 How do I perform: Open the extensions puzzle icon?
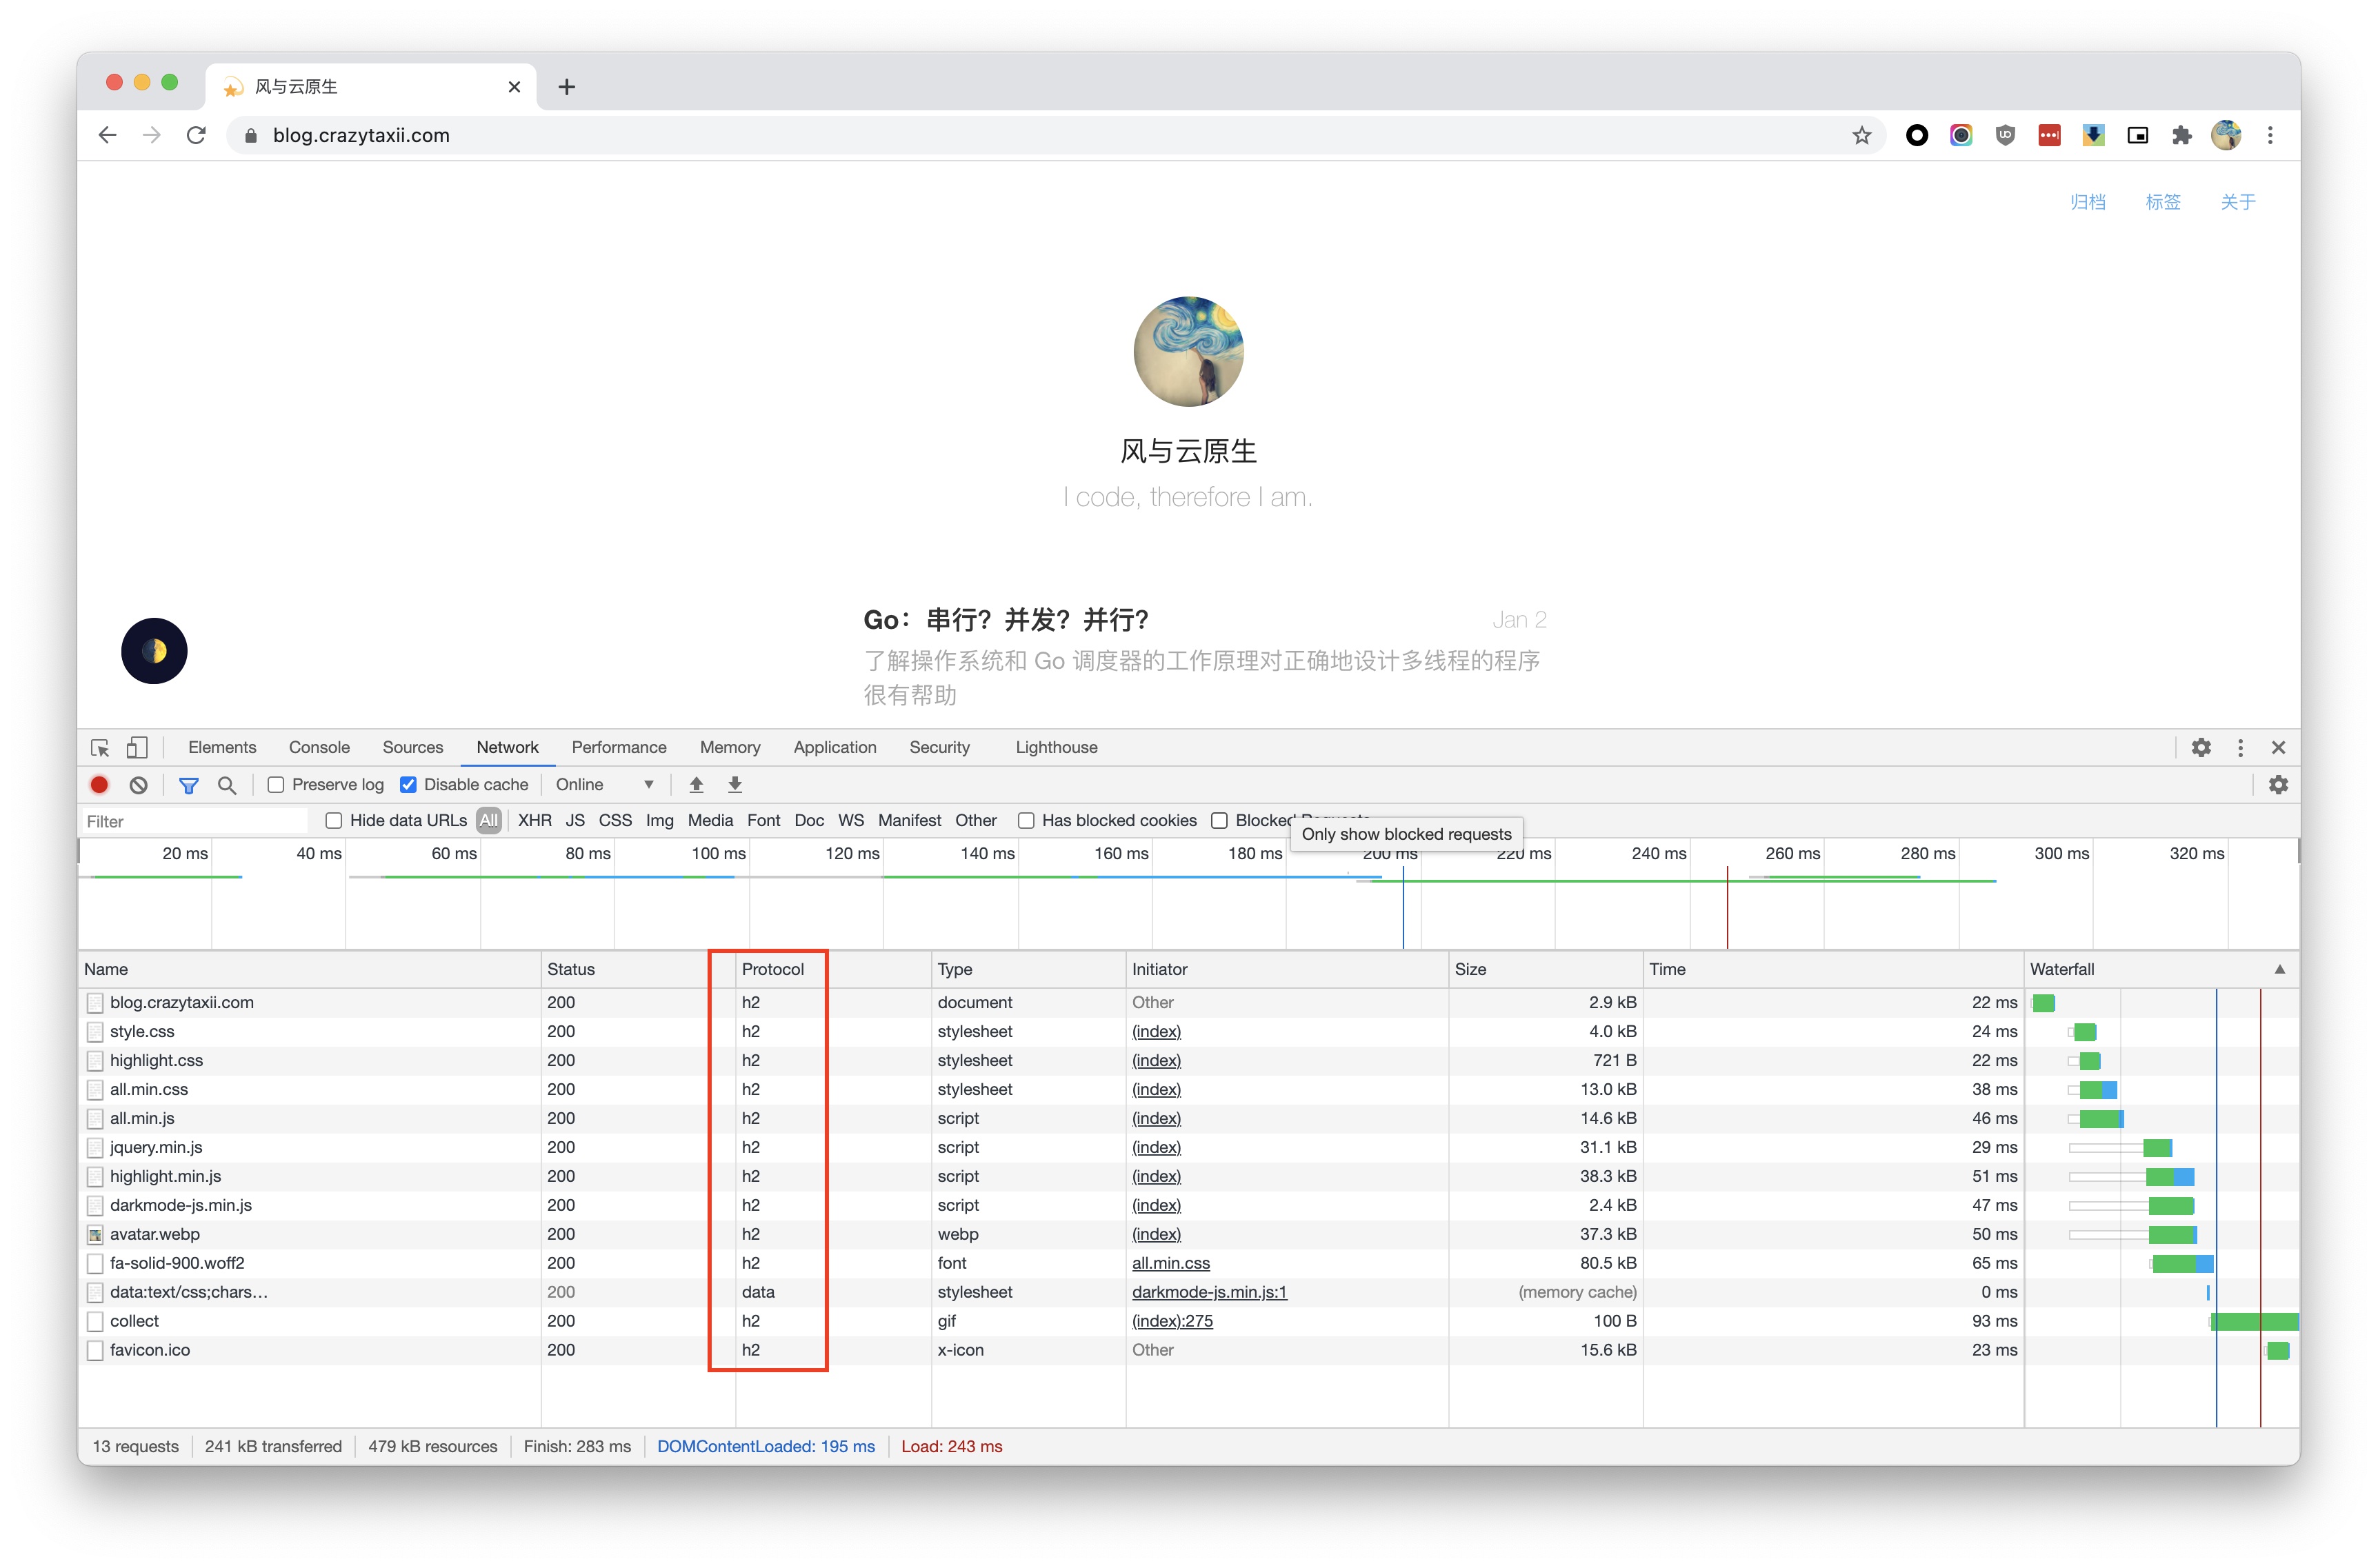[x=2181, y=135]
